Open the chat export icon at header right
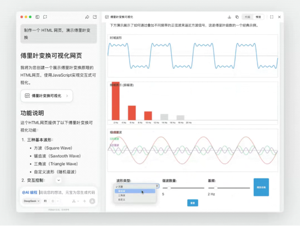 coord(95,17)
